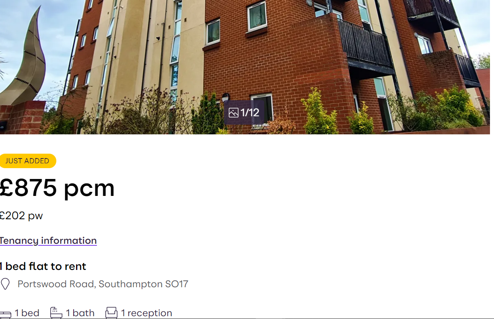Click the ground floor window beside 1/12 badge
The image size is (494, 319).
coord(261,109)
